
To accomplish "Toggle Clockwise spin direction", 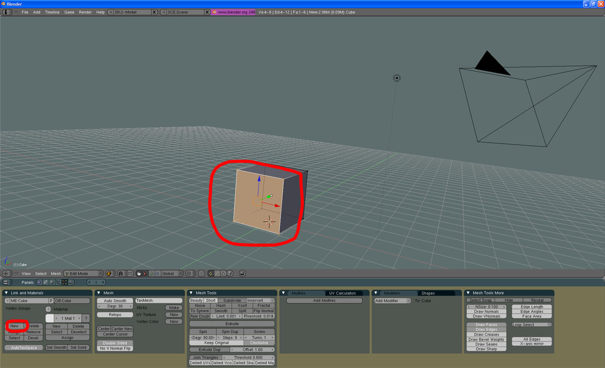I will coord(259,343).
